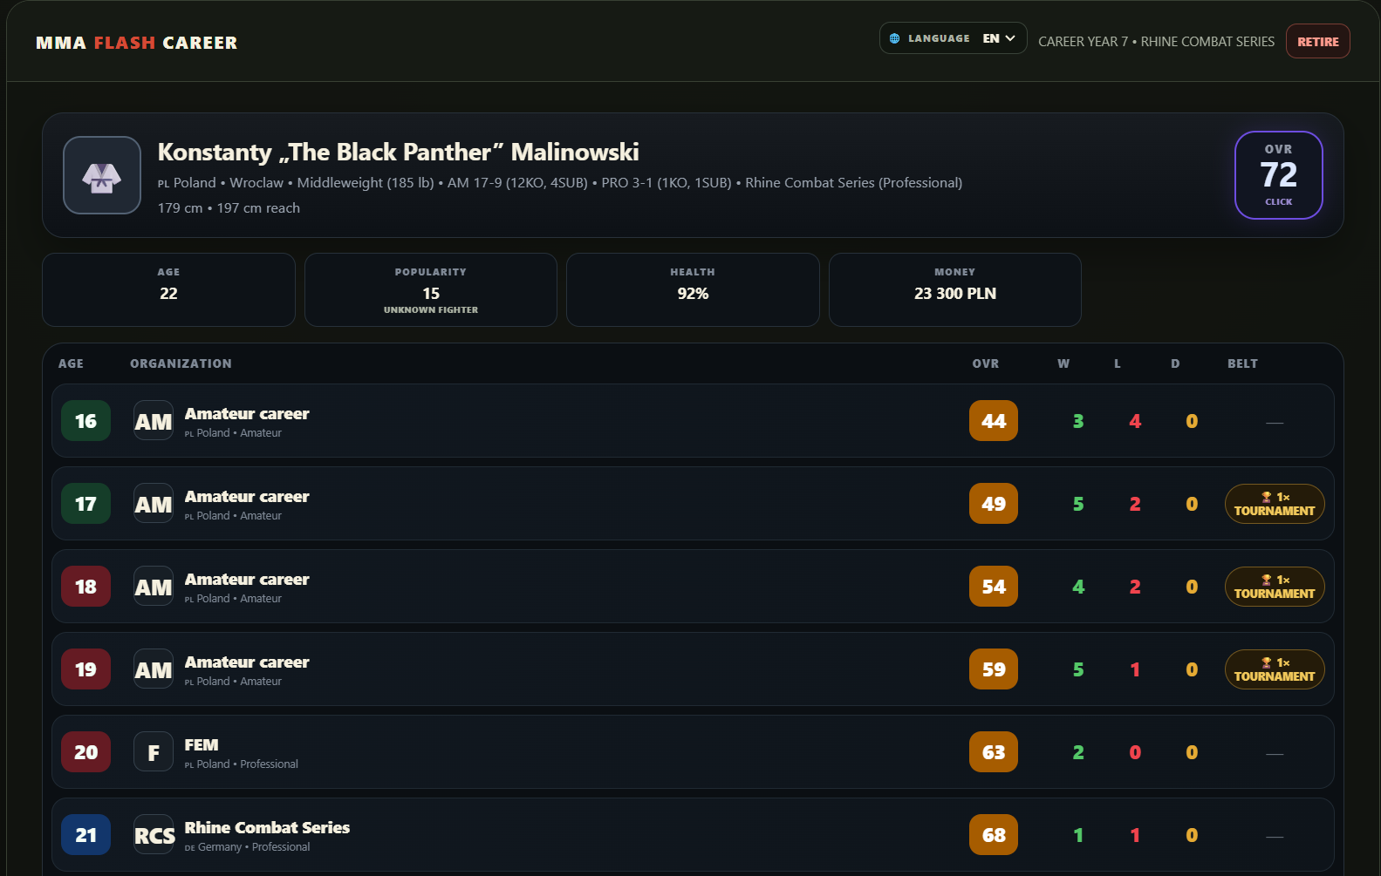The height and width of the screenshot is (876, 1381).
Task: Open the Rhine Combat Series career row
Action: point(693,835)
